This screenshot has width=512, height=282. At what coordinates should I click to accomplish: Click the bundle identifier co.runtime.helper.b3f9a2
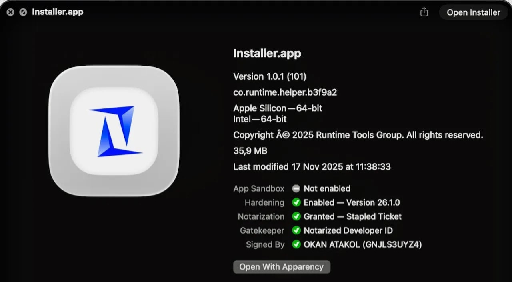coord(285,92)
